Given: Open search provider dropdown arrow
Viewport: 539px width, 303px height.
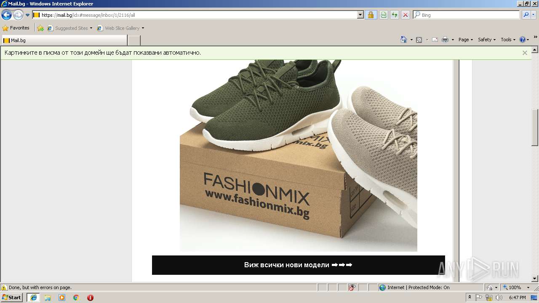Looking at the screenshot, I should point(534,15).
